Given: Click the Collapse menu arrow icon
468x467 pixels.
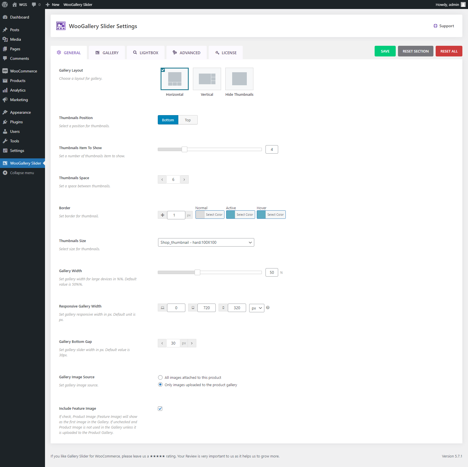Looking at the screenshot, I should point(5,173).
